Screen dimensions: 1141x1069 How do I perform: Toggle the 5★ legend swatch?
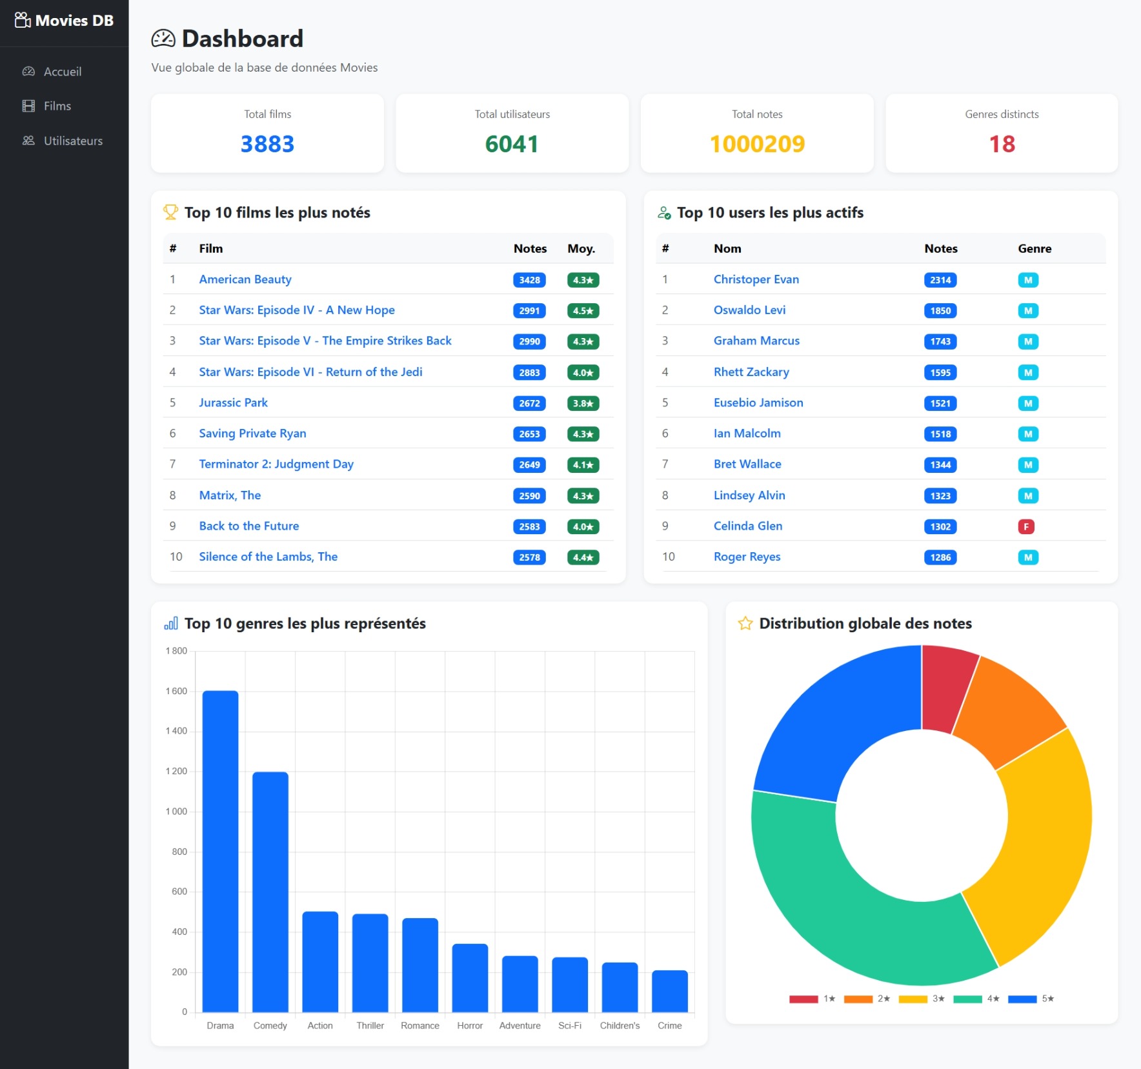pos(1022,999)
